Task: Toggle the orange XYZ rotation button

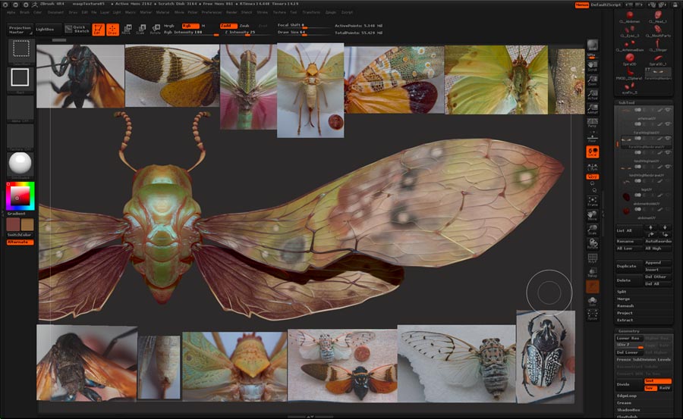Action: click(593, 177)
